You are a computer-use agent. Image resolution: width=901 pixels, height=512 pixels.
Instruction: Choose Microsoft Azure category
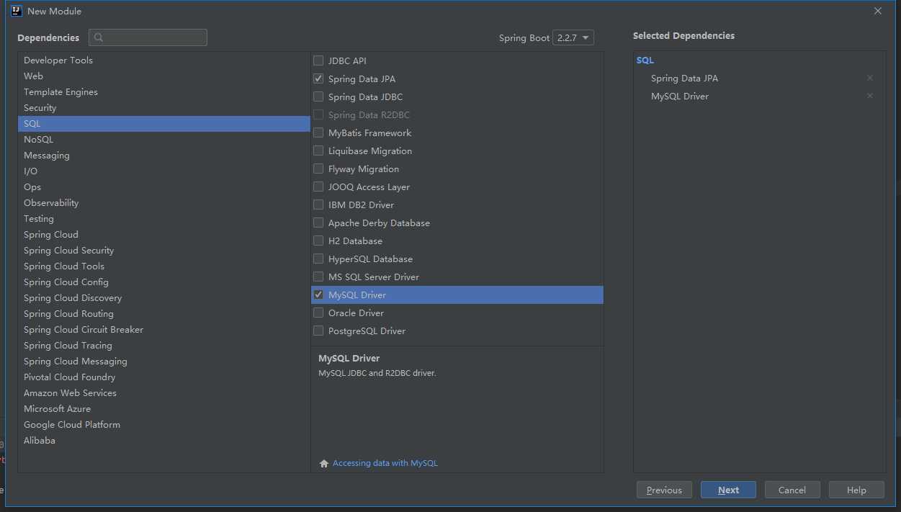tap(164, 409)
